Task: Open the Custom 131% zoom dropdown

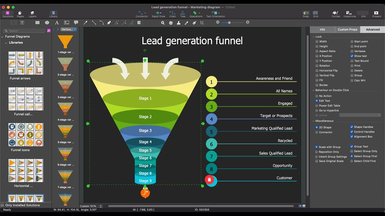Action: coord(91,206)
